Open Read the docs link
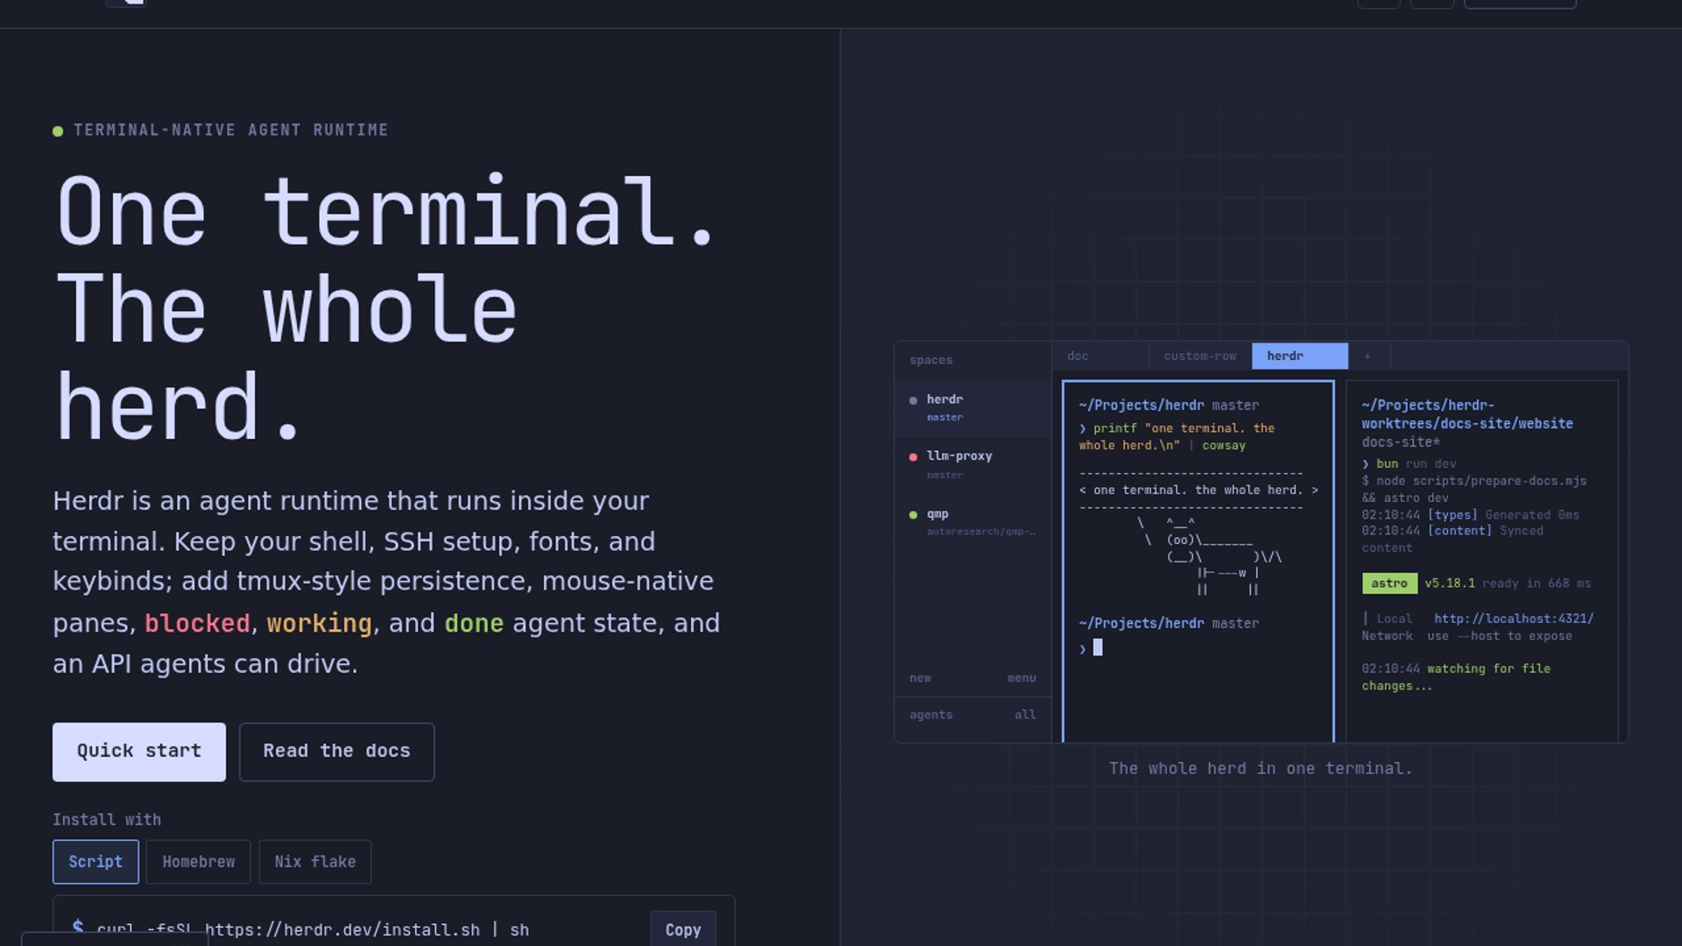1682x946 pixels. click(336, 752)
